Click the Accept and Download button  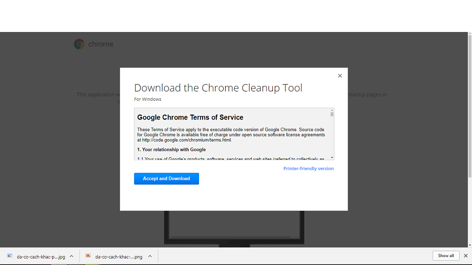click(x=167, y=178)
